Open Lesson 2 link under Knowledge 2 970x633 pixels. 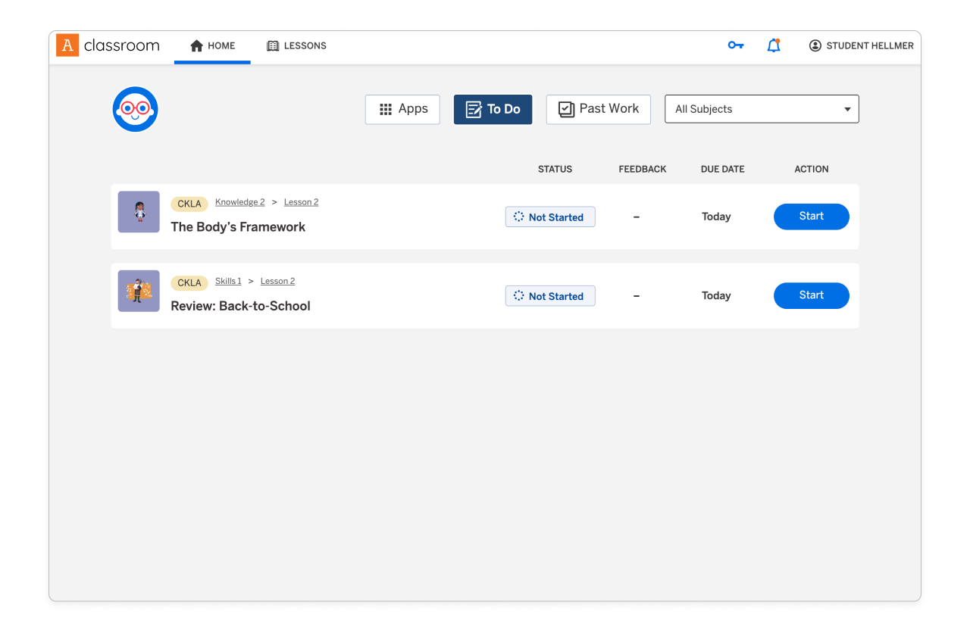[x=301, y=202]
